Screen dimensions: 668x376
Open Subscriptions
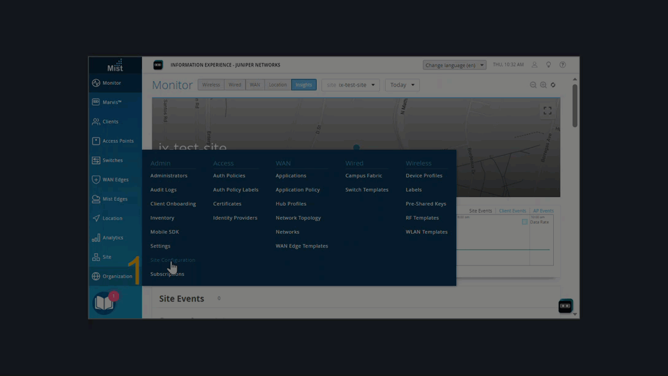[167, 274]
